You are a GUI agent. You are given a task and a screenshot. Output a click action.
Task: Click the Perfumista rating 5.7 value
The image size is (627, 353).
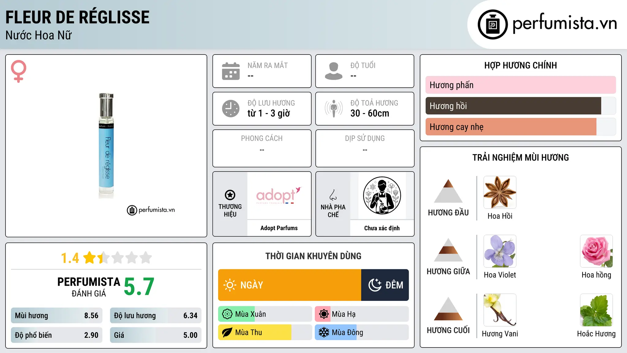(139, 287)
